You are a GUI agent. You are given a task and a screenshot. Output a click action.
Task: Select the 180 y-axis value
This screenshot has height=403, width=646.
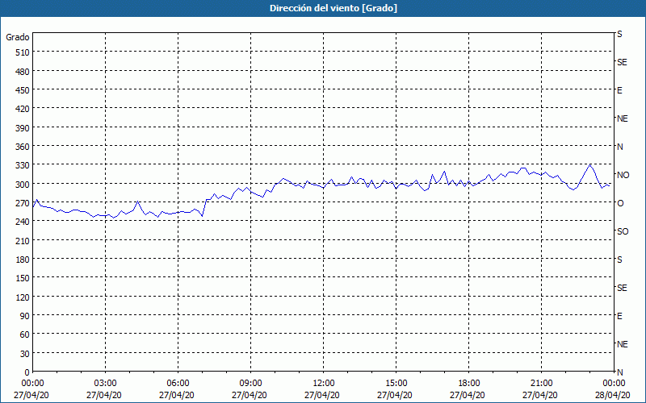pyautogui.click(x=23, y=260)
